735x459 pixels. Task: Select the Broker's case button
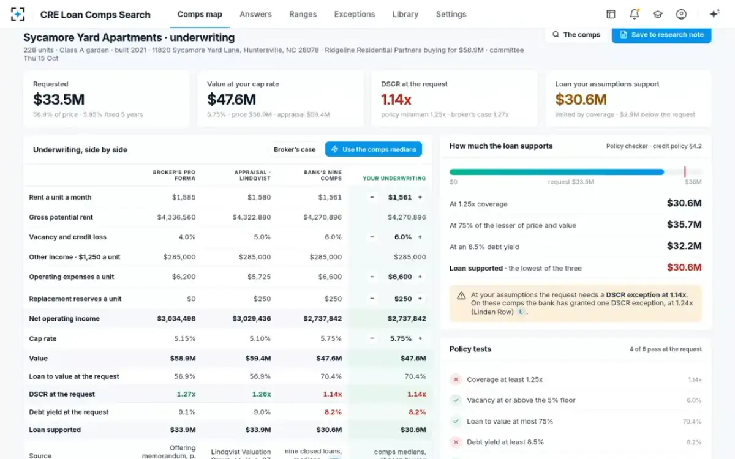(295, 149)
